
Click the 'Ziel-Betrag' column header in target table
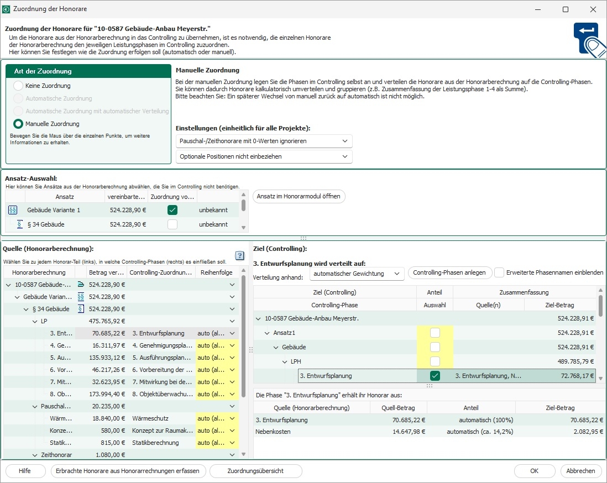click(559, 305)
